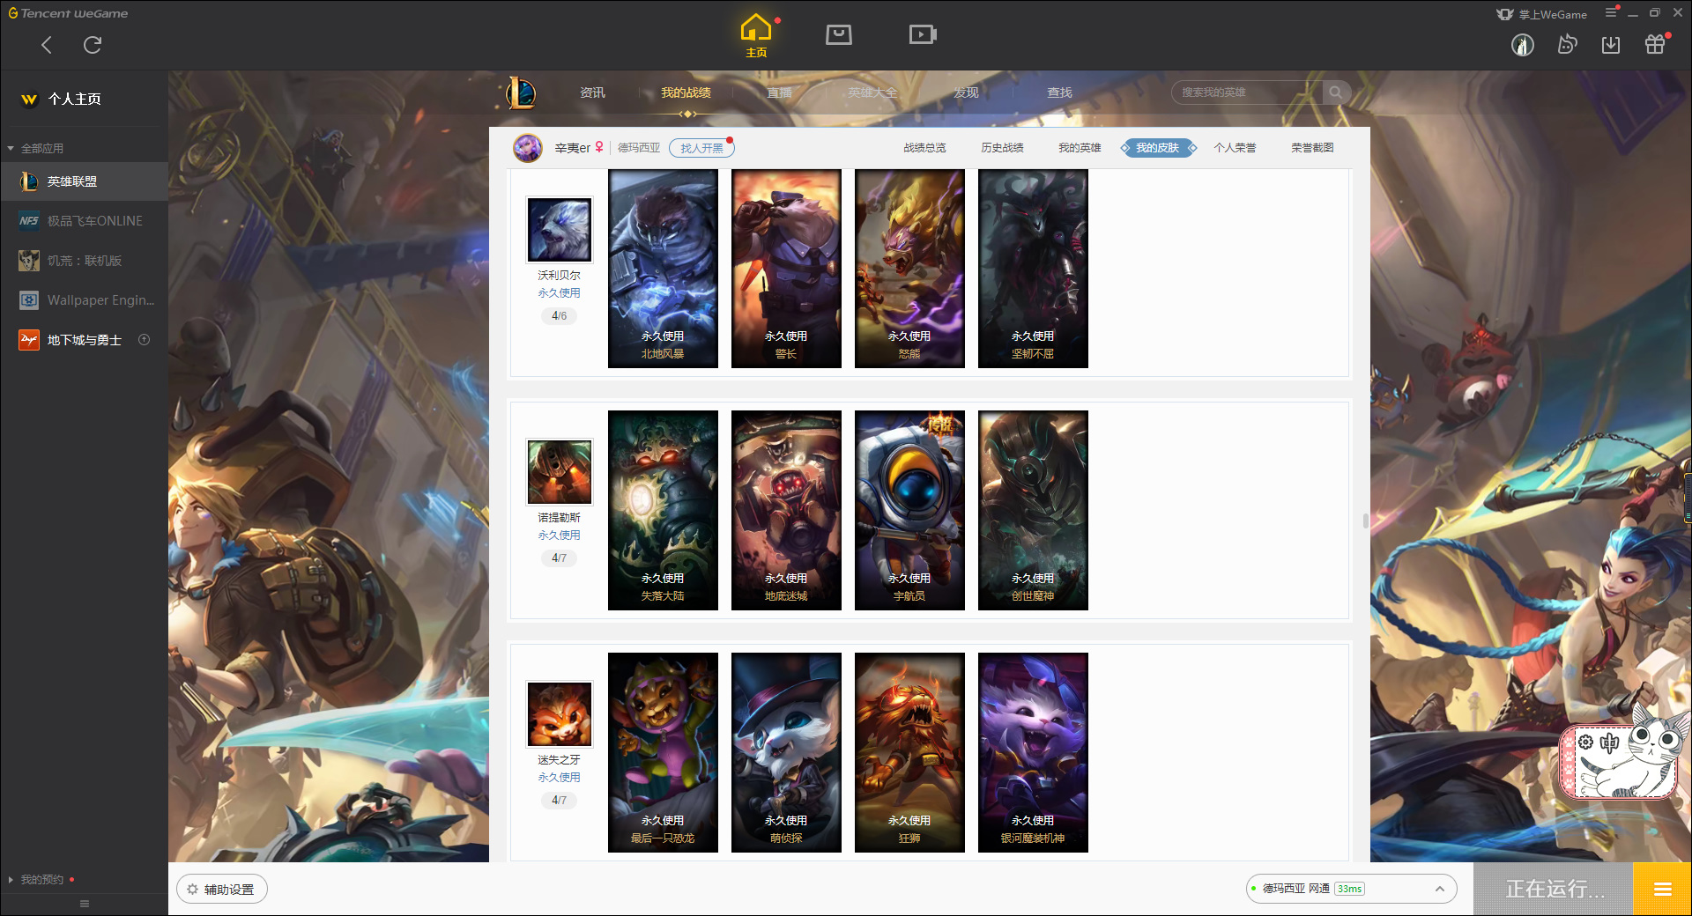Open the yellow menu button bottom right

[x=1662, y=890]
